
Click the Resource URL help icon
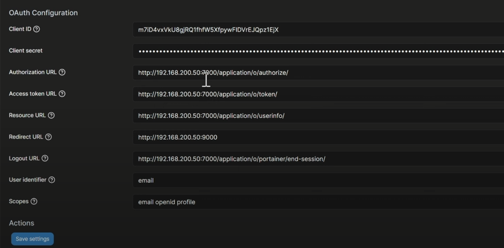(x=51, y=116)
